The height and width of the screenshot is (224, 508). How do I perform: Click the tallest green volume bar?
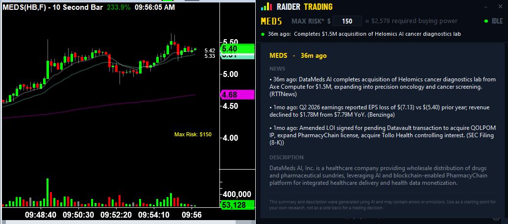[48, 192]
